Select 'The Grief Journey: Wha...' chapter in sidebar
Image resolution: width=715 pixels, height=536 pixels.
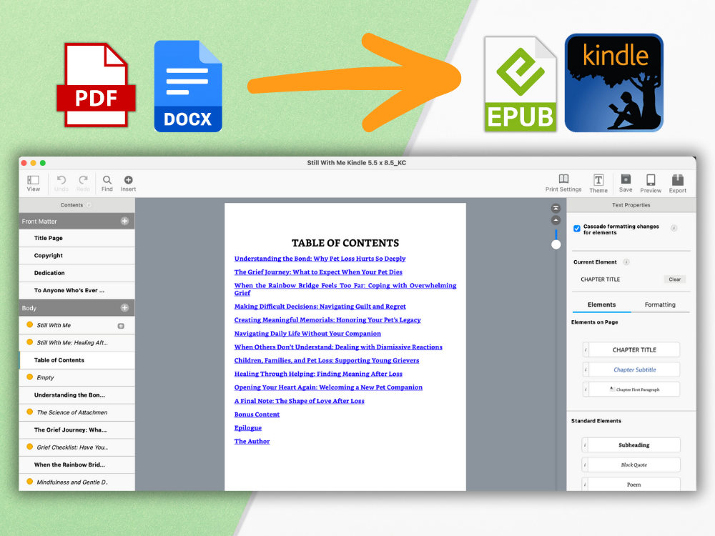coord(77,430)
